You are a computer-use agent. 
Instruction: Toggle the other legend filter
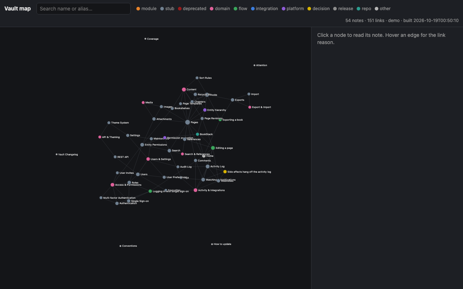[383, 9]
